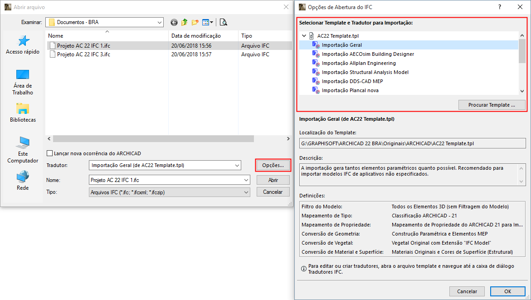This screenshot has width=531, height=300.
Task: Click file icon of Projeto AC 22 IFC 1.ifc
Action: (x=53, y=45)
